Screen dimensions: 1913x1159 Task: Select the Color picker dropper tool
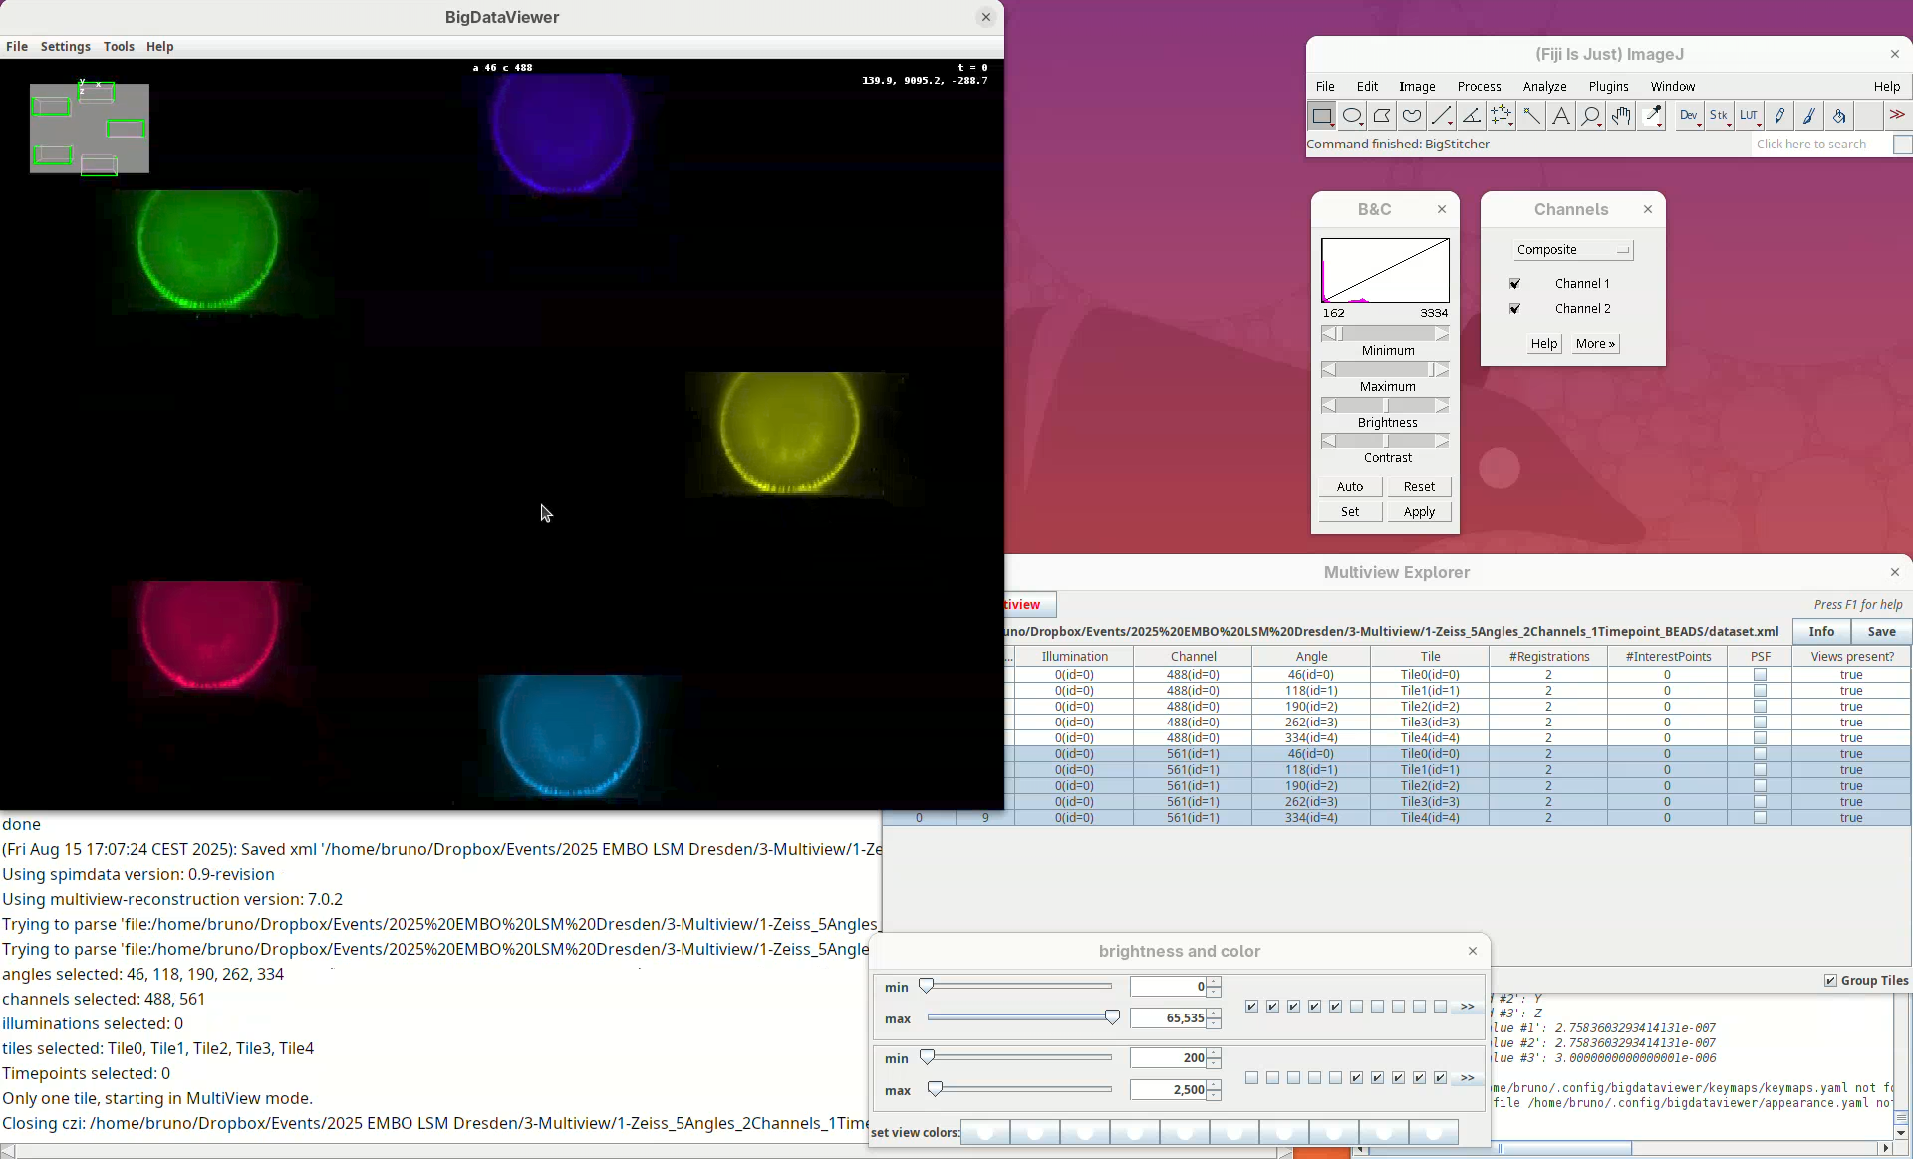[1652, 116]
